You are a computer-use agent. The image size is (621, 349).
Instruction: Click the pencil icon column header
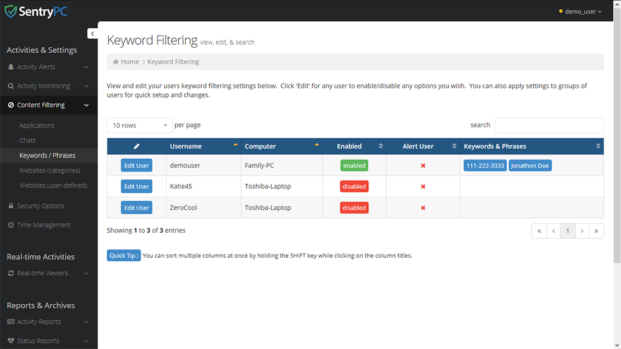coord(136,146)
